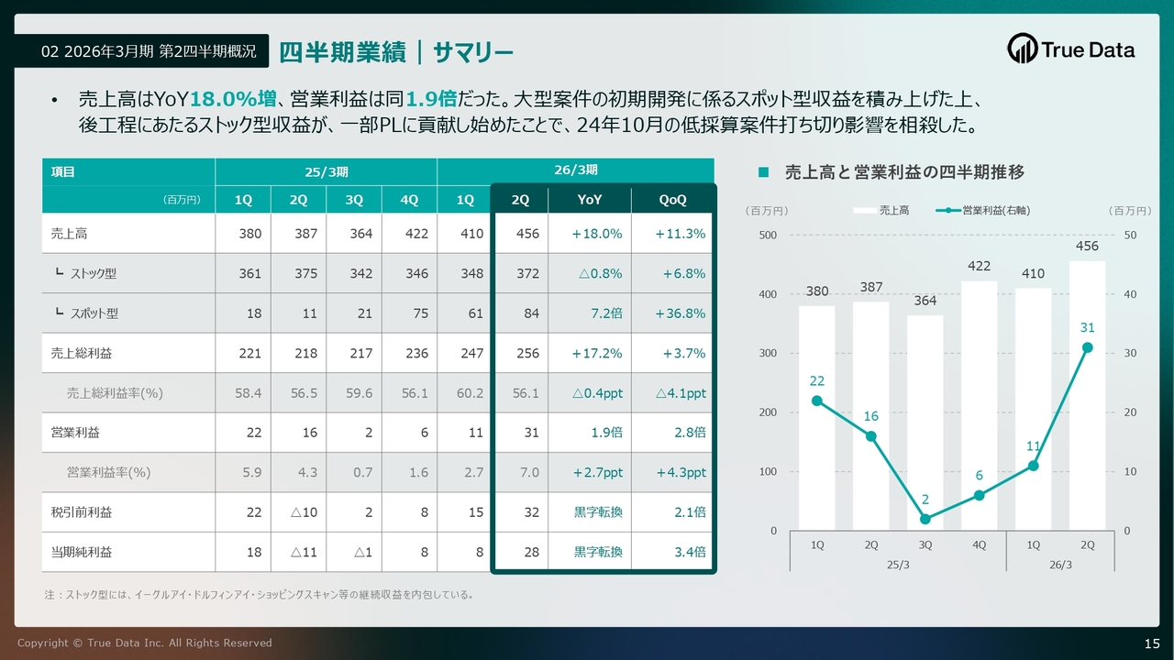Select the QoQ column header
This screenshot has height=660, width=1174.
671,200
